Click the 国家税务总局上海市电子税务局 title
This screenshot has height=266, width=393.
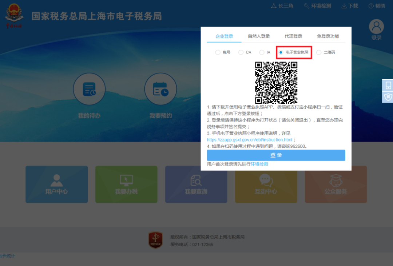click(97, 16)
